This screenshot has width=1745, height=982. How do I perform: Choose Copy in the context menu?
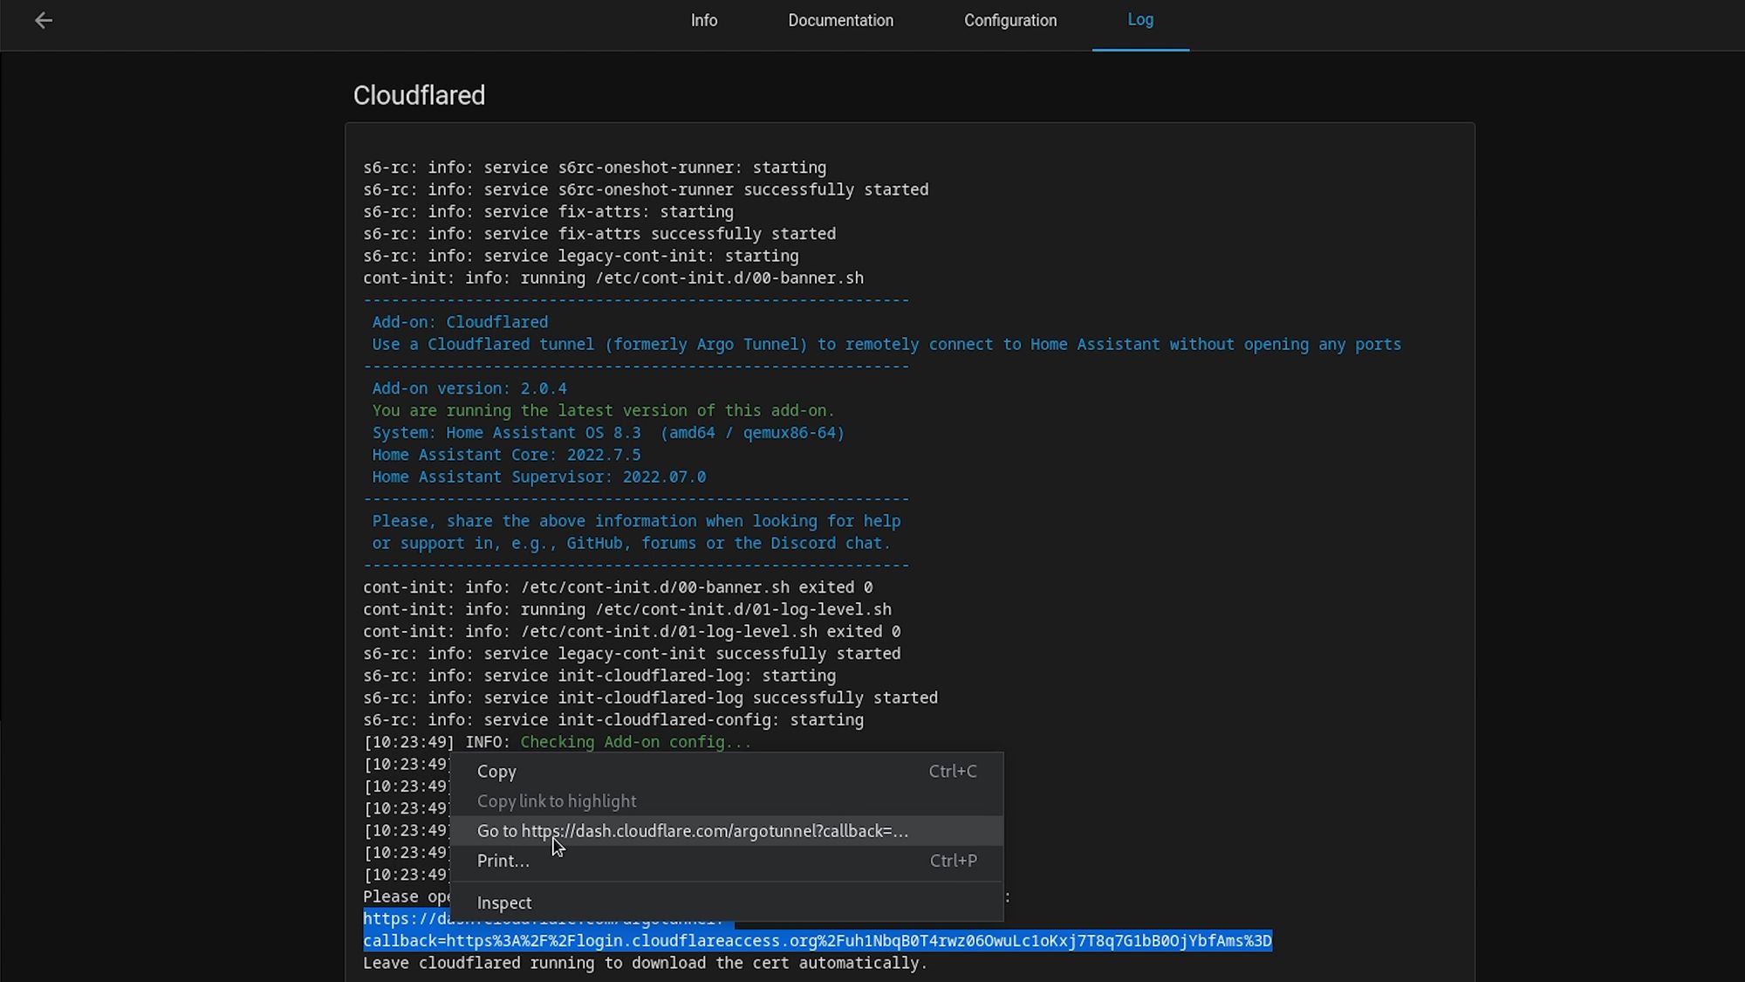click(x=727, y=772)
